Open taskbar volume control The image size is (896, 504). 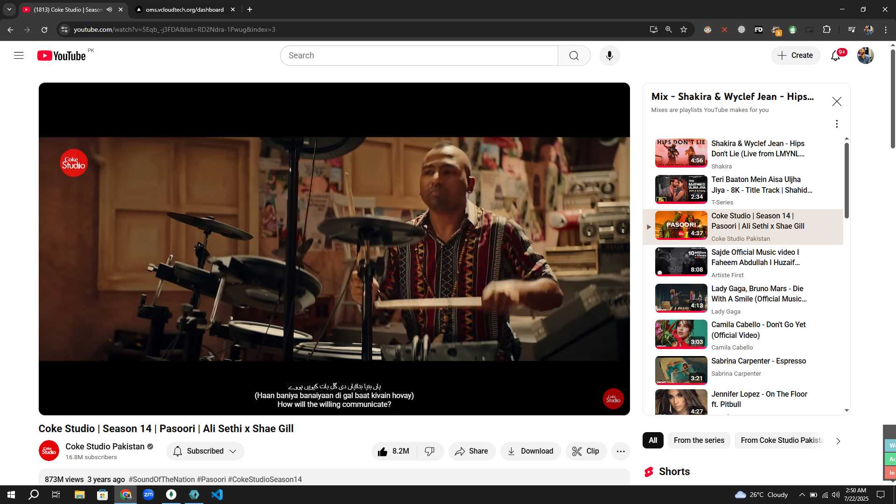point(836,495)
